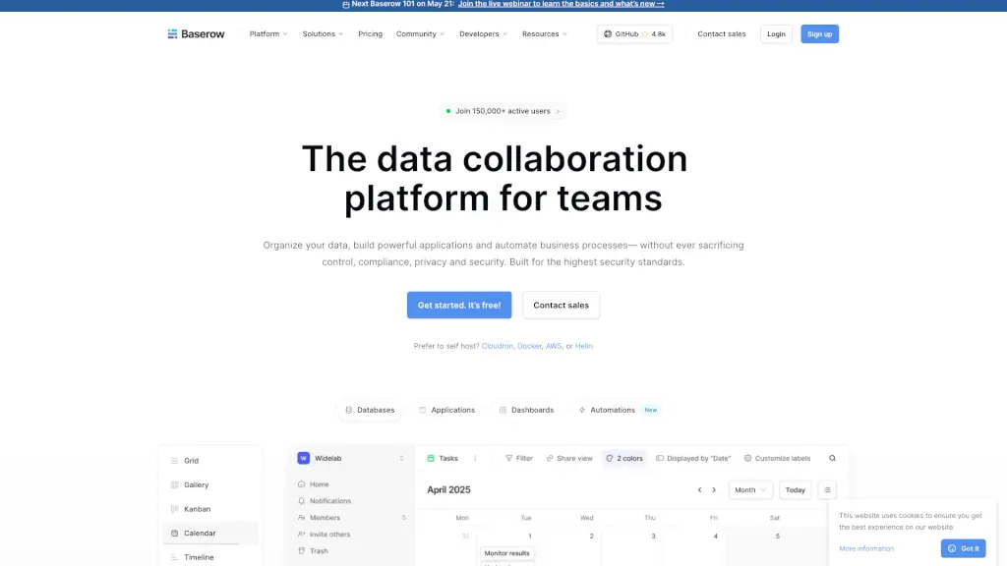Click the Kanban view icon
The width and height of the screenshot is (1007, 566).
[x=174, y=509]
